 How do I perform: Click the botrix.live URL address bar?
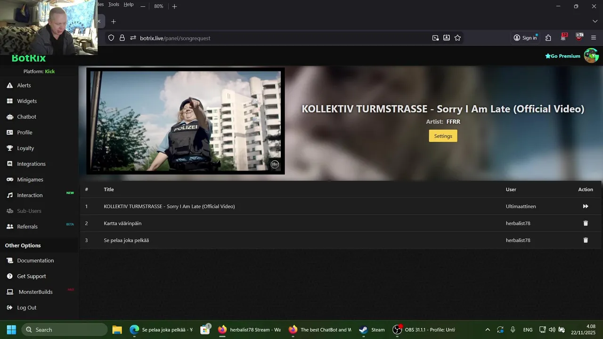pos(283,38)
